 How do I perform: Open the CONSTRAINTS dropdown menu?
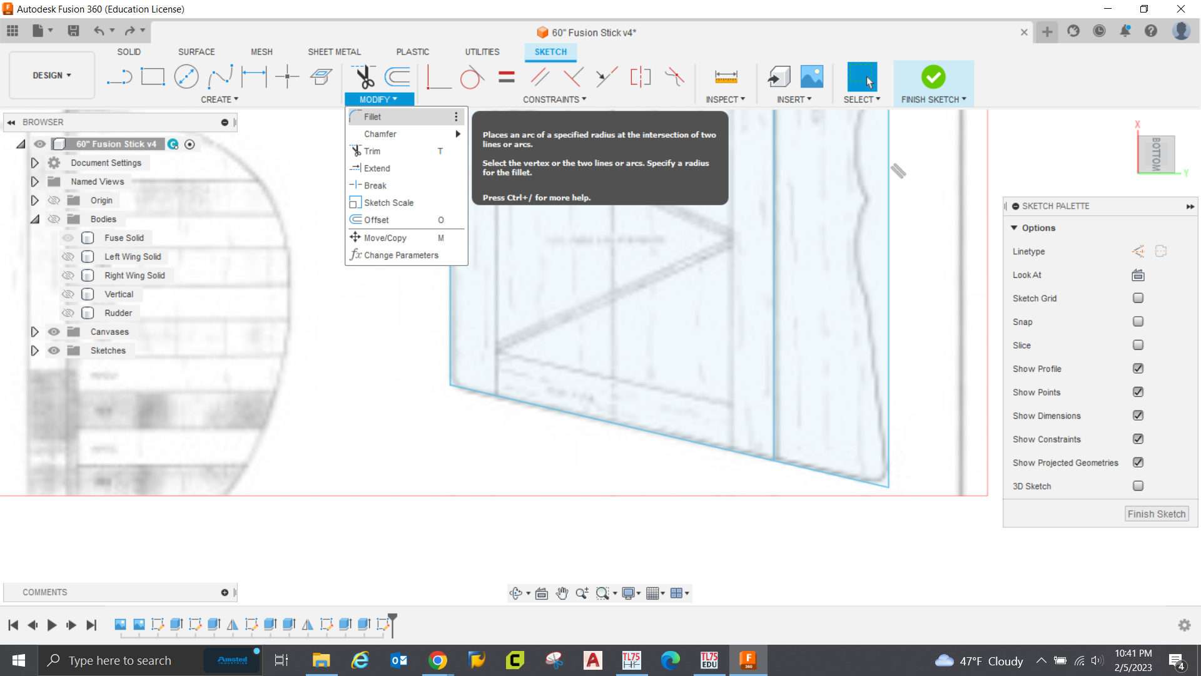click(554, 100)
